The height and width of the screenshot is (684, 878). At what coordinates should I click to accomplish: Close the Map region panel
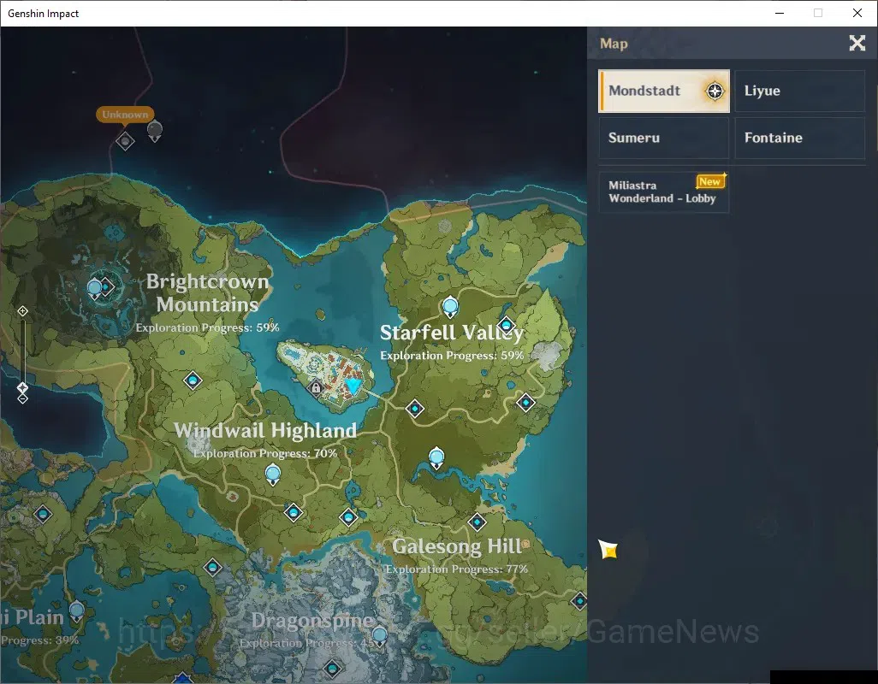(x=857, y=43)
